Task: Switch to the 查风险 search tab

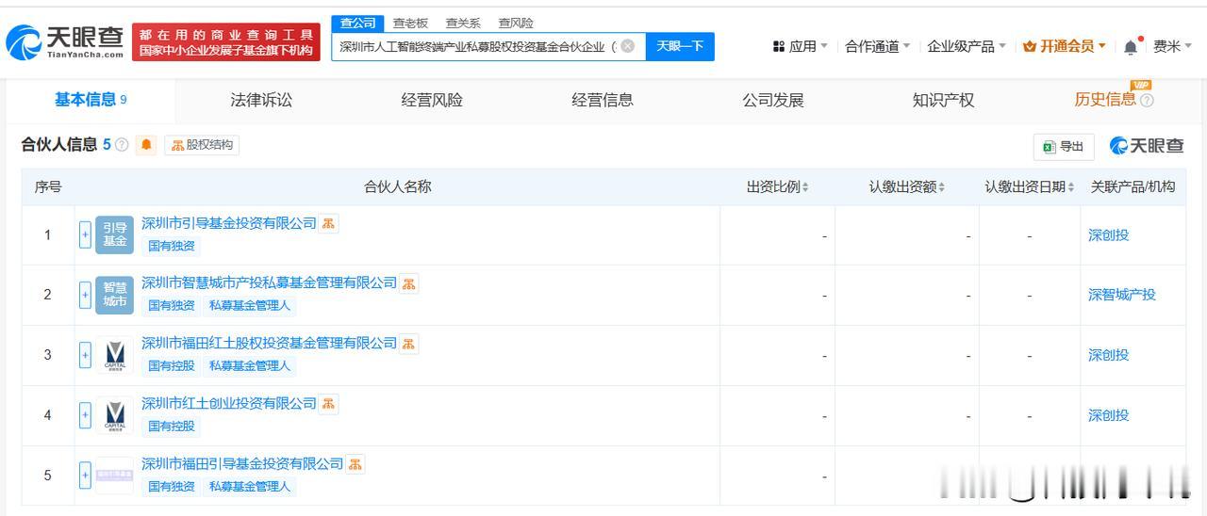Action: [516, 24]
